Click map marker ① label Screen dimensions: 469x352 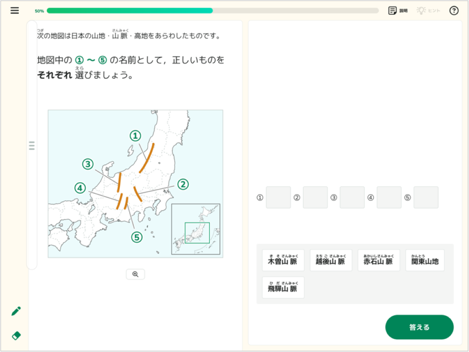[x=135, y=135]
